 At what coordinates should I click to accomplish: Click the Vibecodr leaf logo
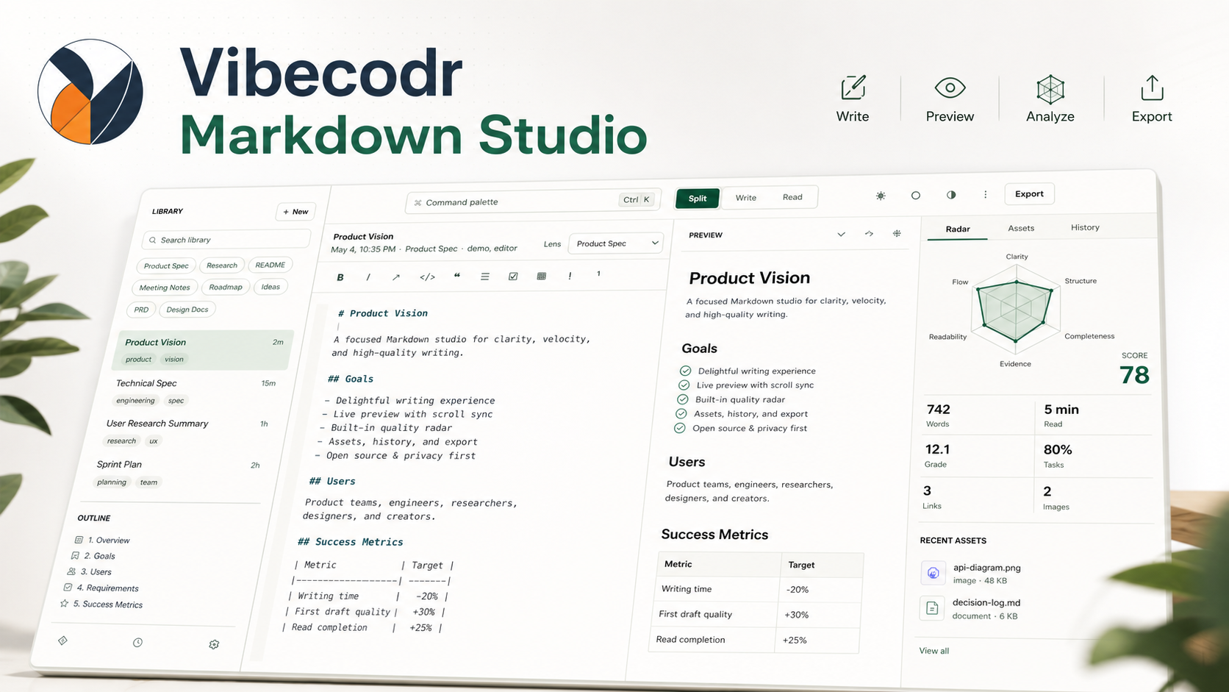click(x=90, y=92)
